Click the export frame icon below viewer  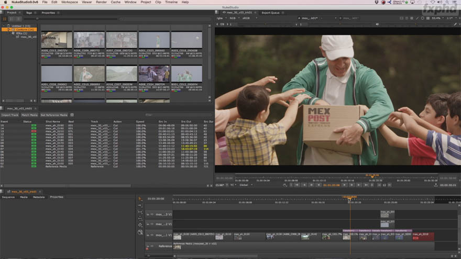coord(435,185)
